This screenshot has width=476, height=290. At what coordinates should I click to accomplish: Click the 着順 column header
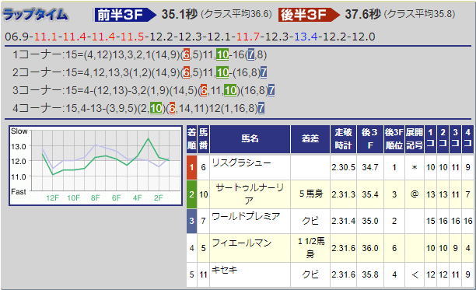click(191, 139)
